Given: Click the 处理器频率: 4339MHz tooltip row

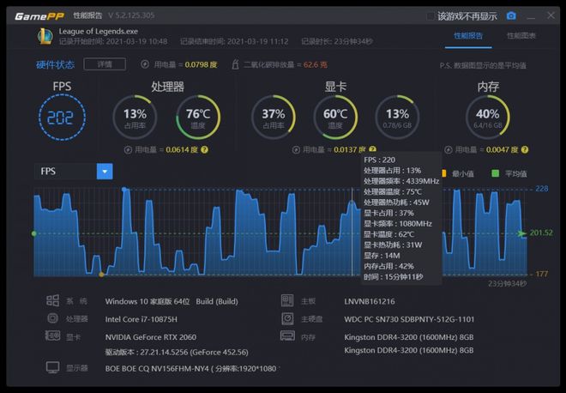Looking at the screenshot, I should 401,181.
